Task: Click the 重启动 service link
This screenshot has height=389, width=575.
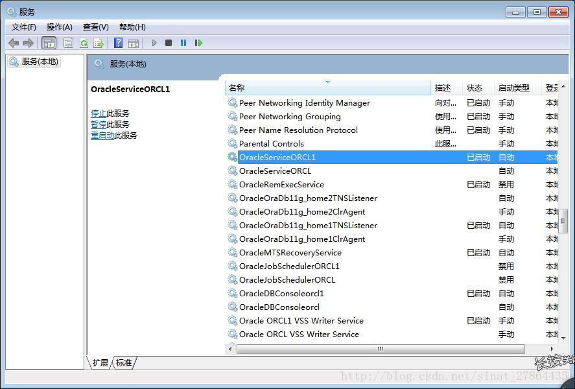Action: pos(102,136)
